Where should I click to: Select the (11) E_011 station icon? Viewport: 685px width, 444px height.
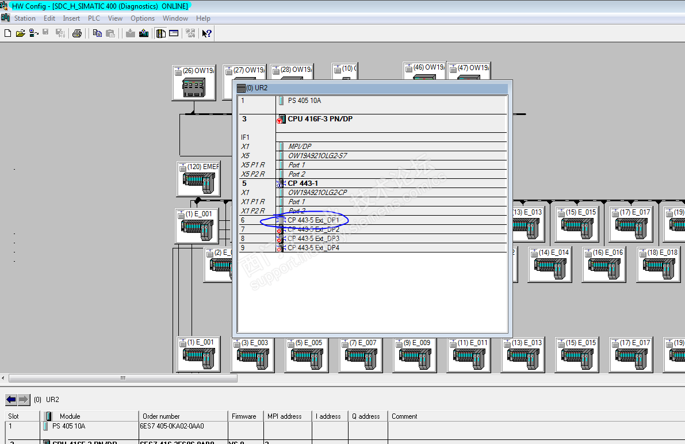[469, 355]
